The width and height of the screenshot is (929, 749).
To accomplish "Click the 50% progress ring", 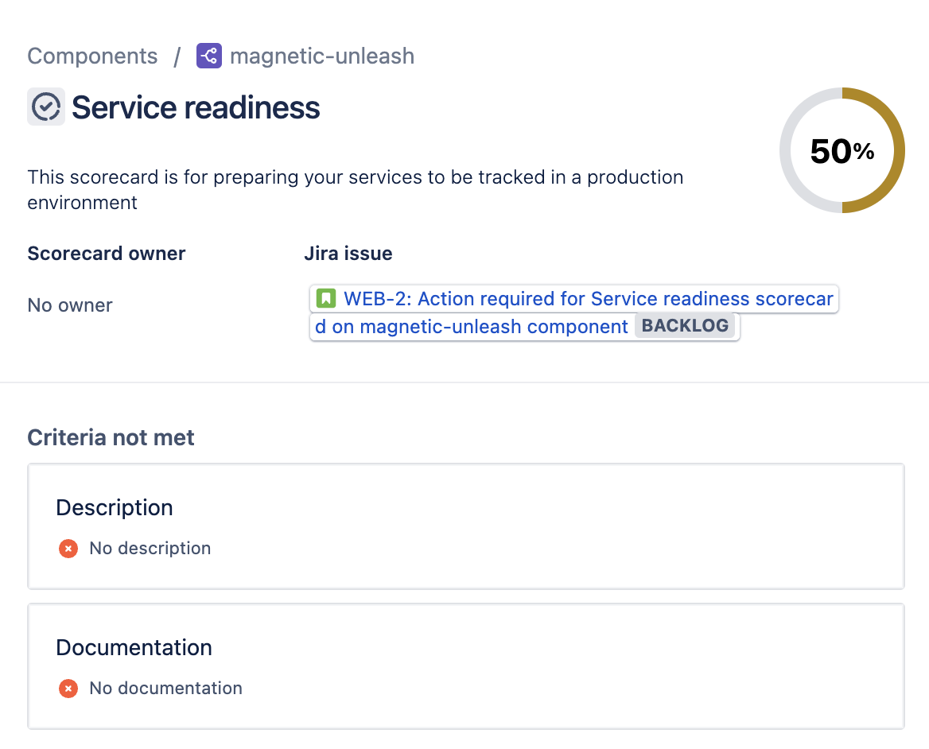I will coord(842,149).
